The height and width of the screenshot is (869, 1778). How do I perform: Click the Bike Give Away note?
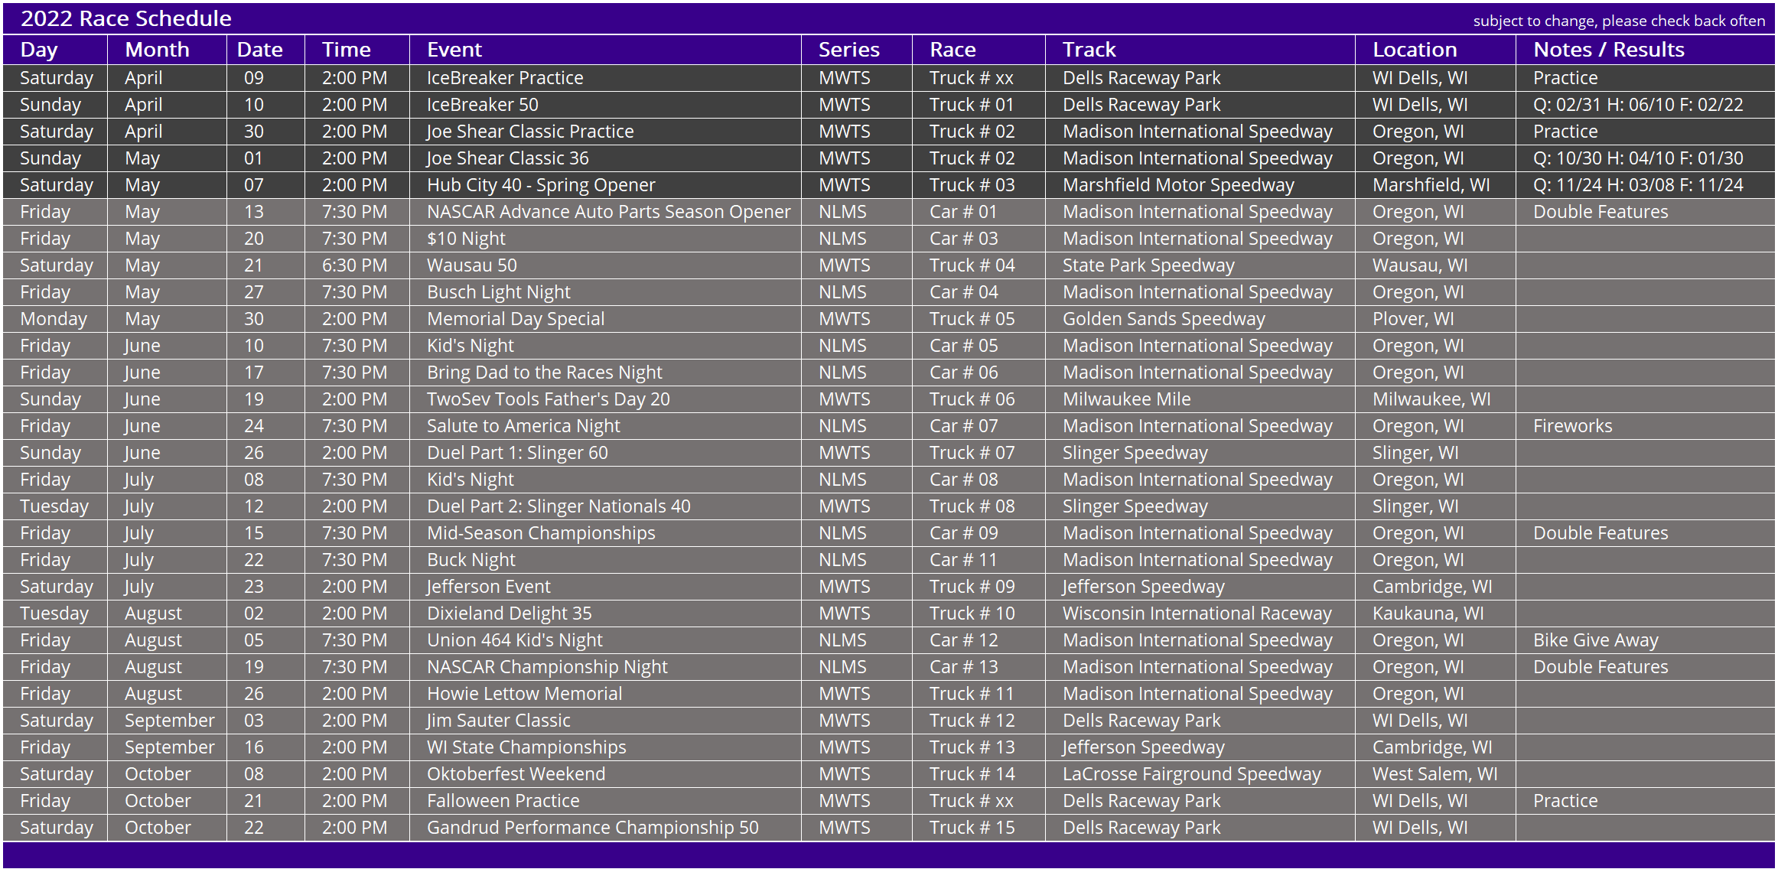coord(1595,640)
